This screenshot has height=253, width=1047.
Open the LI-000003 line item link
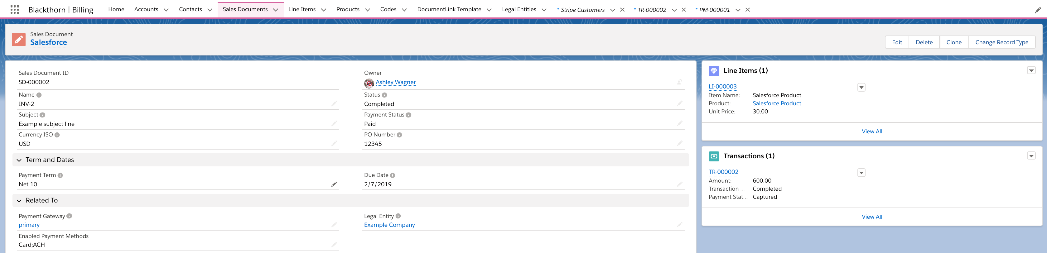coord(723,87)
